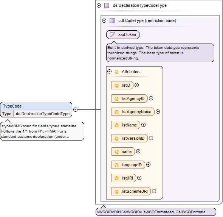The width and height of the screenshot is (223, 217).
Task: Select the xsd:token simple type icon
Action: [x=113, y=34]
